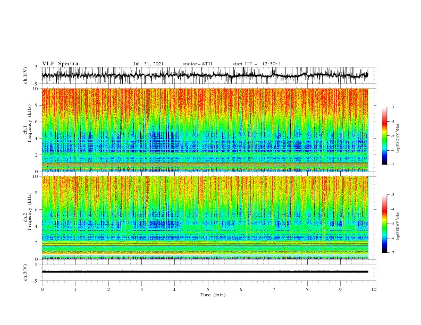Click the "4" kHz tick on ch.2 frequency axis
Viewport: 421px width, 325px height.
point(37,226)
